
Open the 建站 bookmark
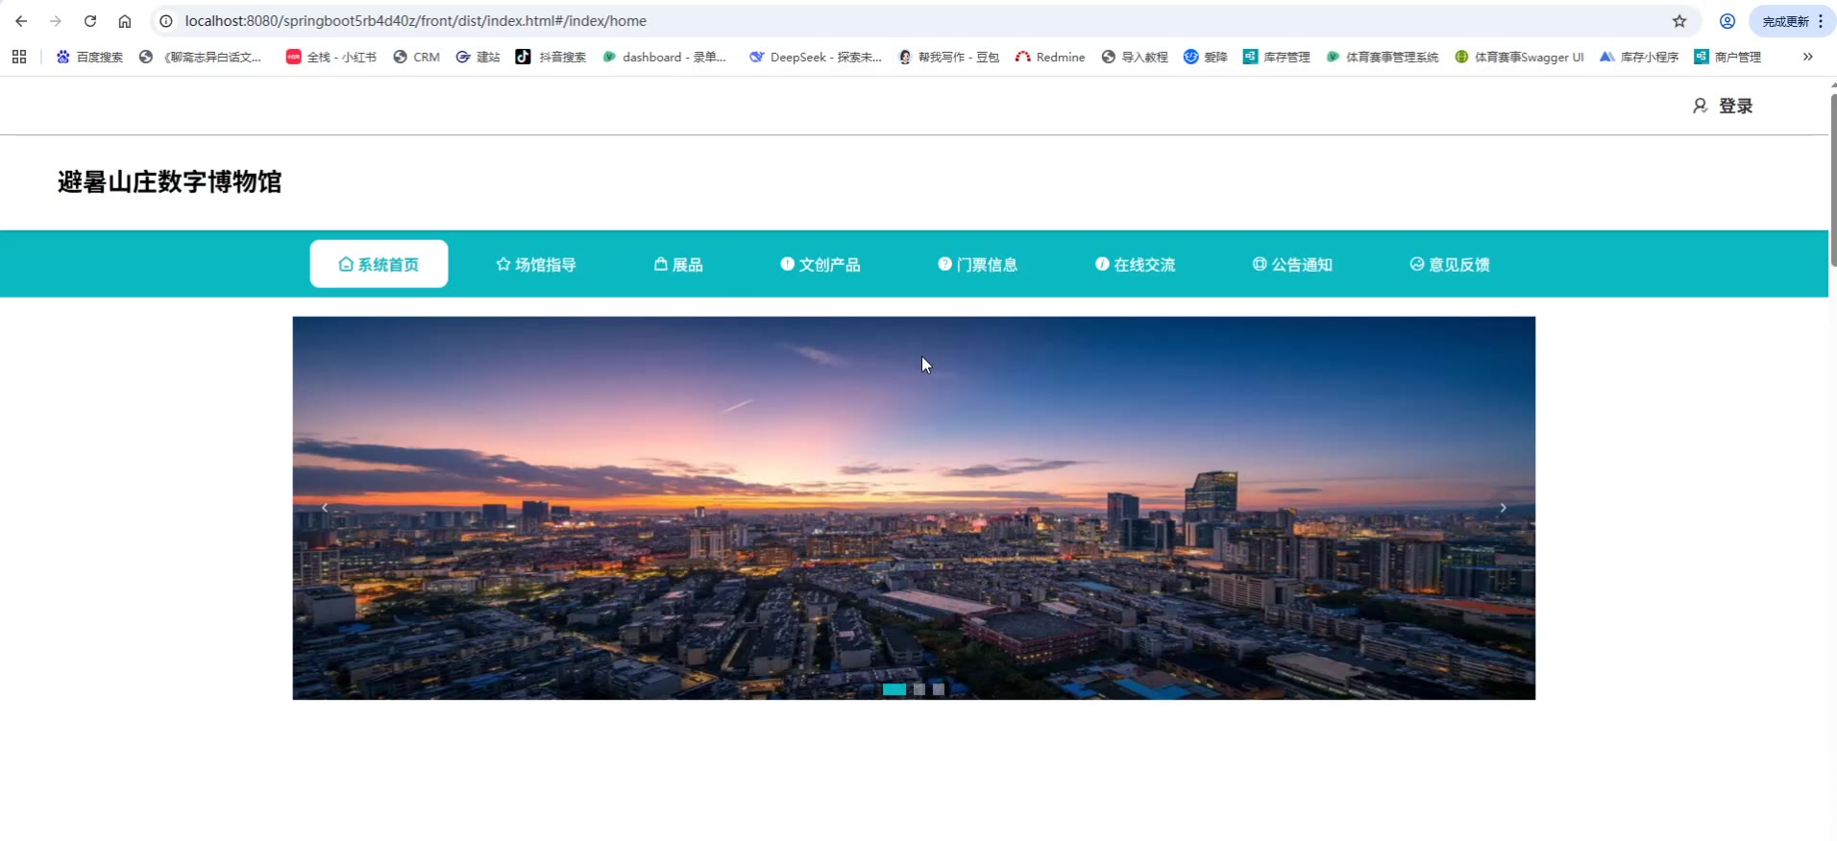(x=478, y=57)
